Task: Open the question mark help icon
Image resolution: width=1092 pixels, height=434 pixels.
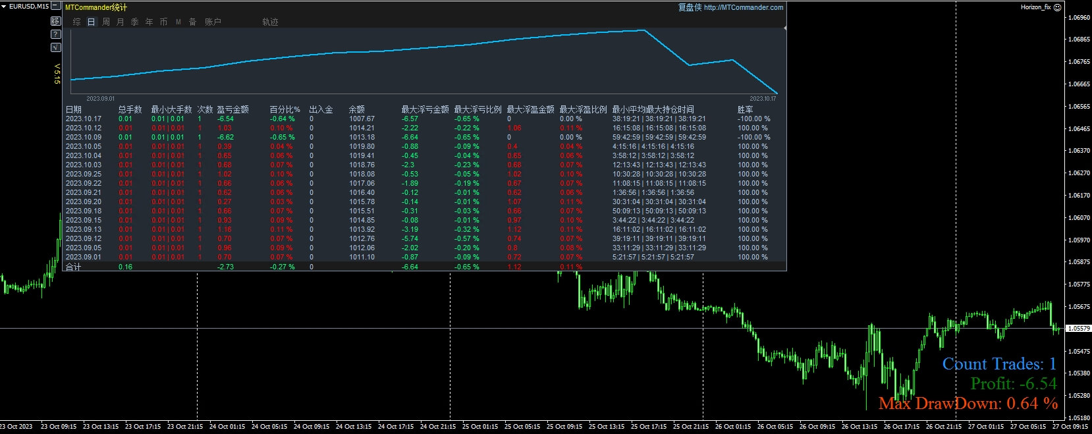Action: click(x=56, y=34)
